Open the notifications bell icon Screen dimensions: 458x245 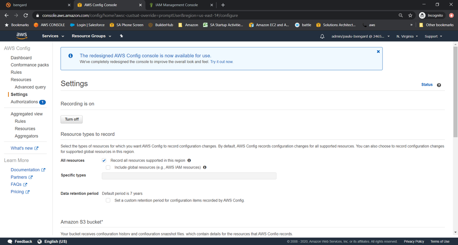[x=322, y=36]
